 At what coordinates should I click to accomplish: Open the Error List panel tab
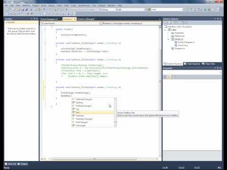(10, 164)
